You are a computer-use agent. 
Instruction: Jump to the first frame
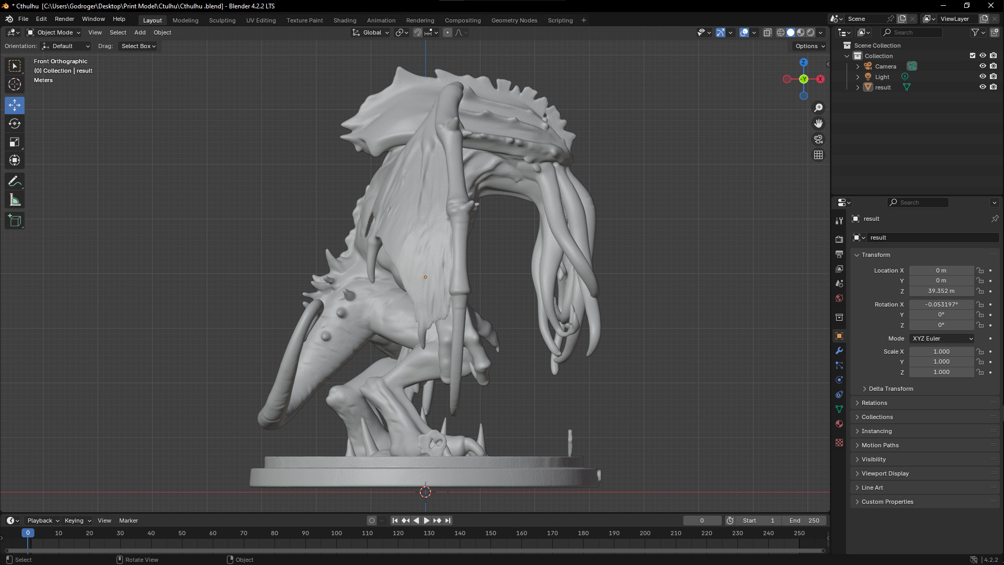click(395, 521)
